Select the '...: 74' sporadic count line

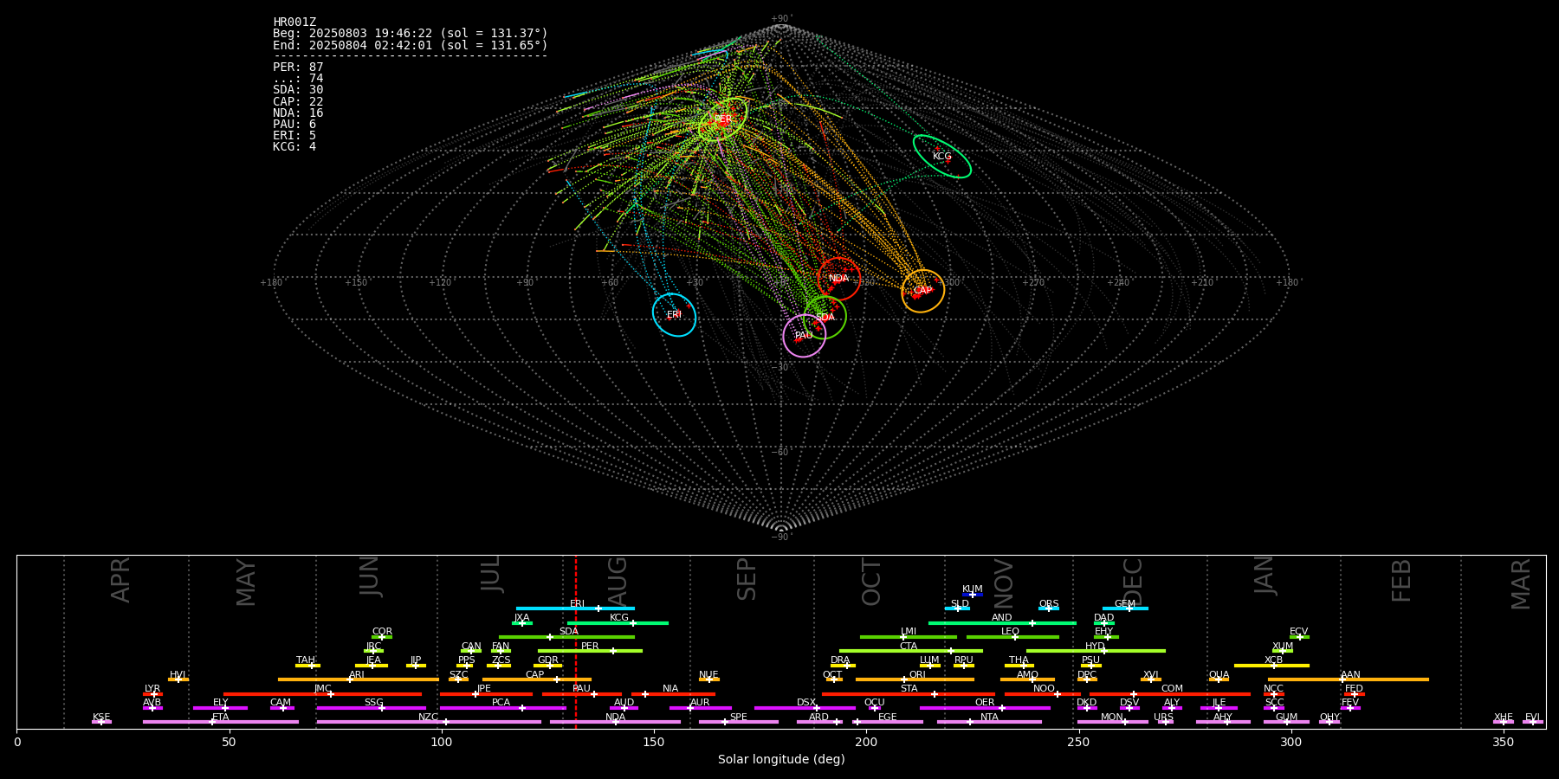(298, 78)
